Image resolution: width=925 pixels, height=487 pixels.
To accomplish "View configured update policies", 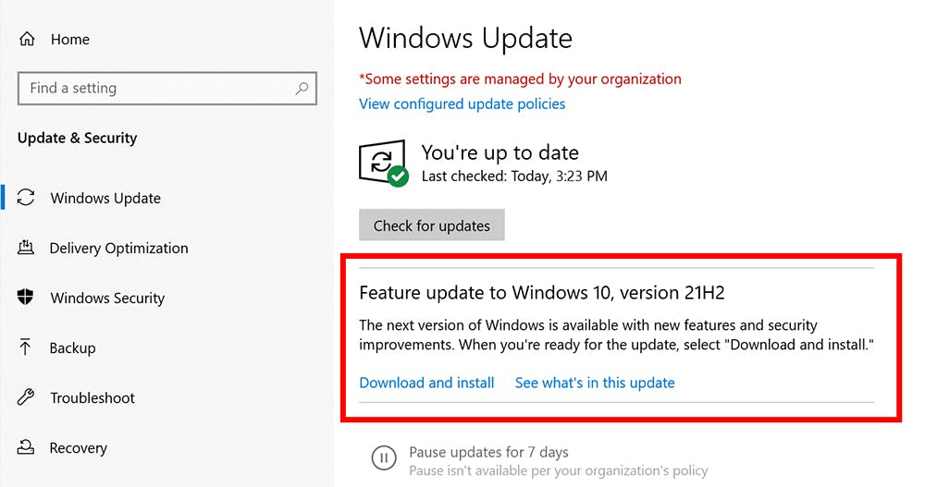I will pos(462,103).
